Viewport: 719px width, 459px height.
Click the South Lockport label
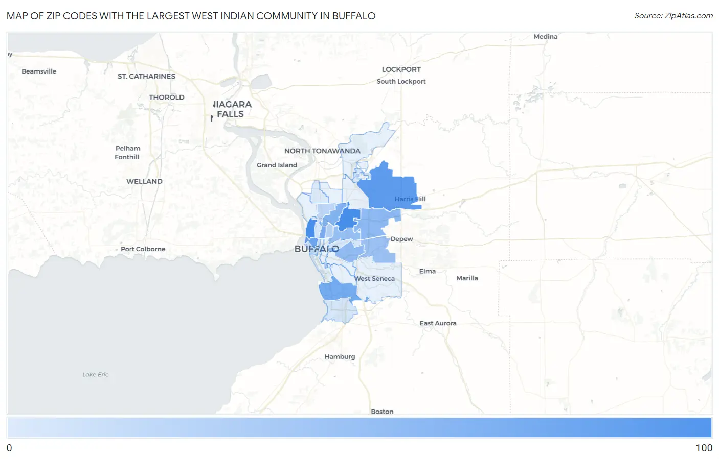[x=401, y=82]
